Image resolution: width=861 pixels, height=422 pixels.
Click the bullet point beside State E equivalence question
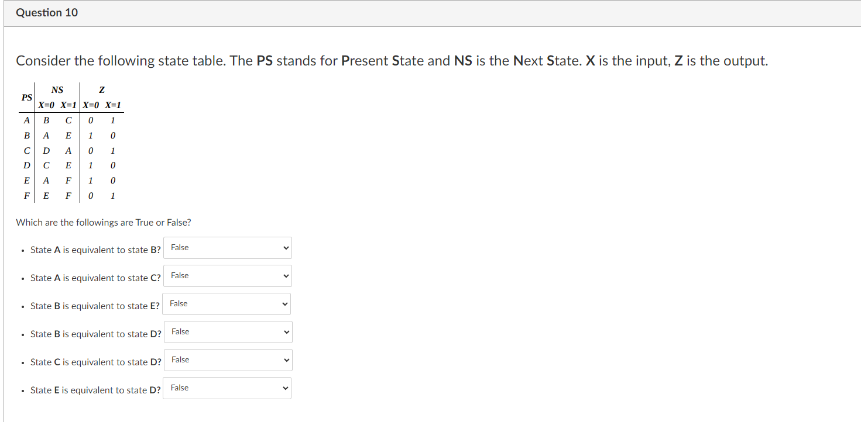(22, 390)
